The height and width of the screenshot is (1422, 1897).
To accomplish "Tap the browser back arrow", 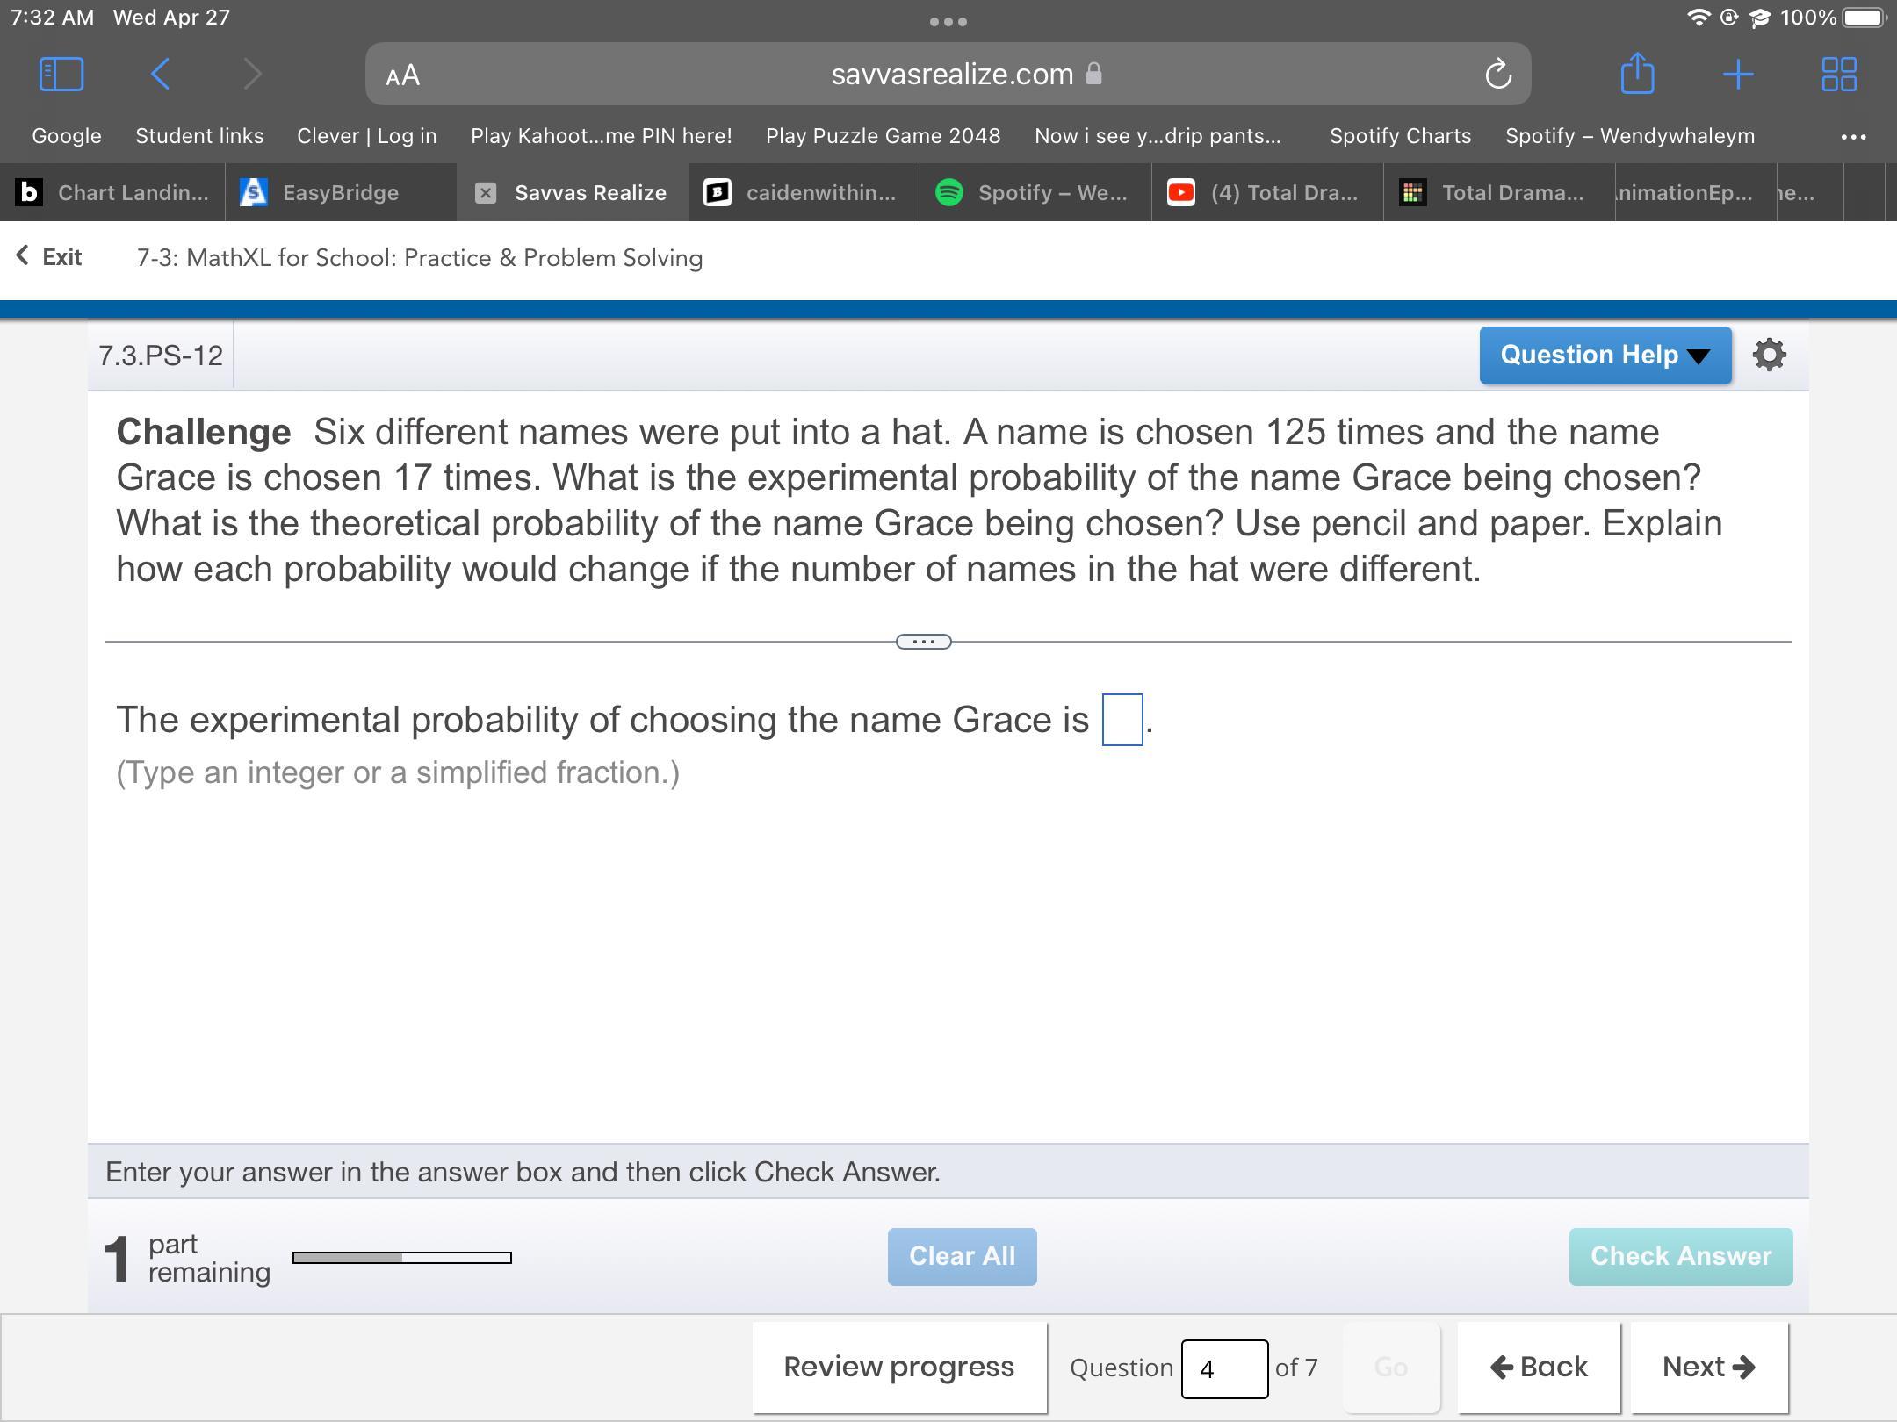I will pos(160,74).
